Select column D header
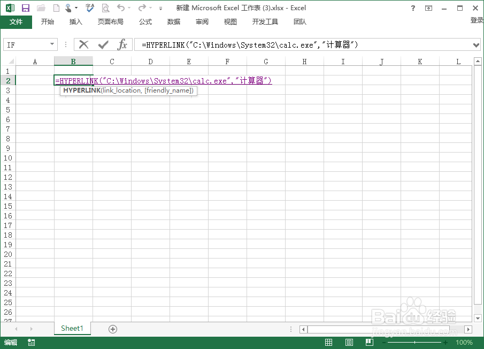Screen dimensions: 484x349 pyautogui.click(x=150, y=62)
